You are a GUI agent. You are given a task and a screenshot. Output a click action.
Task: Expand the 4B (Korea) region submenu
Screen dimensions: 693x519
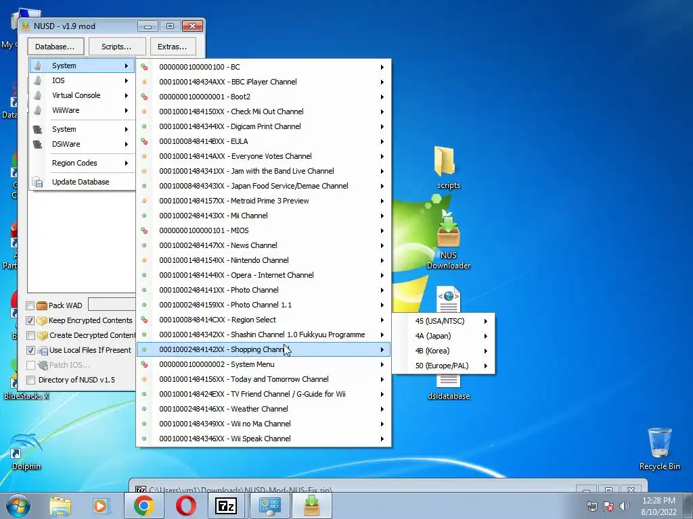click(x=443, y=351)
